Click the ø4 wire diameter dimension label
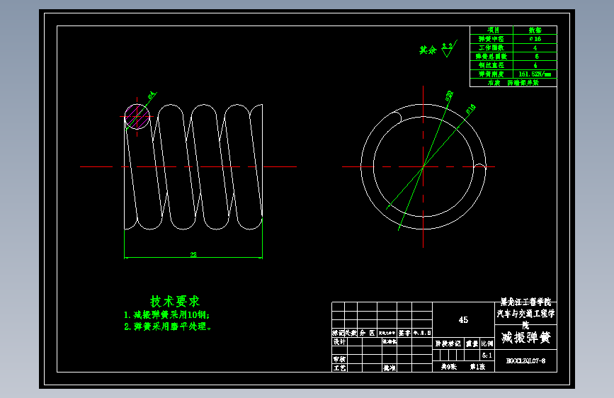Image resolution: width=614 pixels, height=398 pixels. click(152, 95)
